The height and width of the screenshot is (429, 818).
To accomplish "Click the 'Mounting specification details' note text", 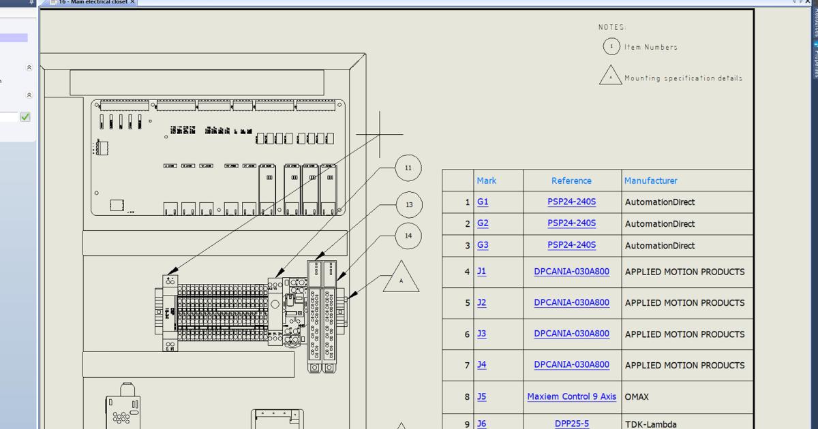I will tap(683, 78).
